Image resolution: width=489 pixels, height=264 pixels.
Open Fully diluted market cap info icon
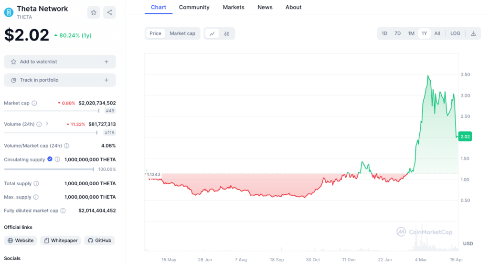(63, 211)
